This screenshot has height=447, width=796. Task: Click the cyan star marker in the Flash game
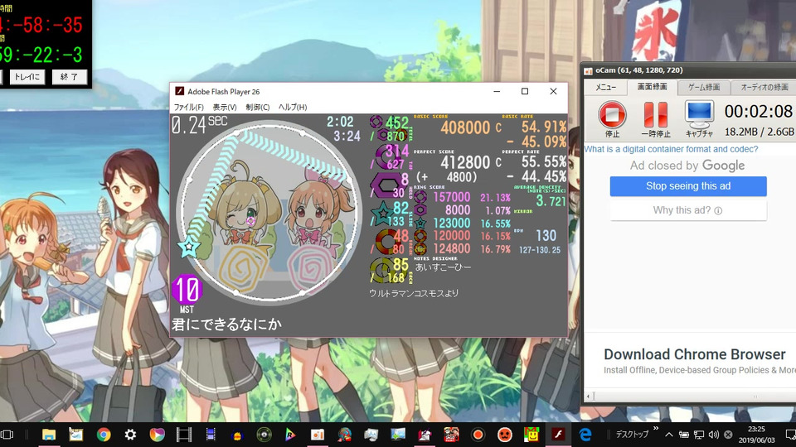click(189, 247)
